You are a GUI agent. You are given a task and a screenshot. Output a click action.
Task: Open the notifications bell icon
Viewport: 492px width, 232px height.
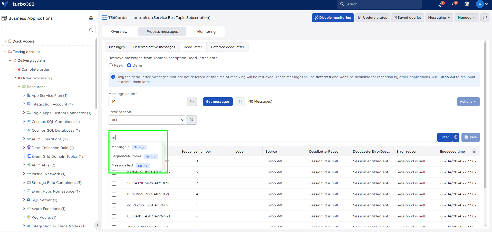click(454, 4)
